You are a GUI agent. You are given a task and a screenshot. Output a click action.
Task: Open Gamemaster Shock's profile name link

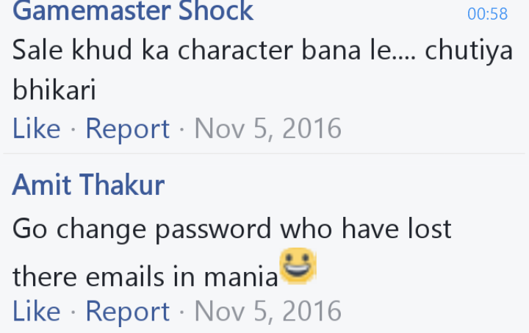[132, 11]
